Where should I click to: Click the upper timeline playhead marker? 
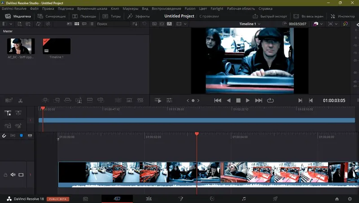tap(43, 108)
